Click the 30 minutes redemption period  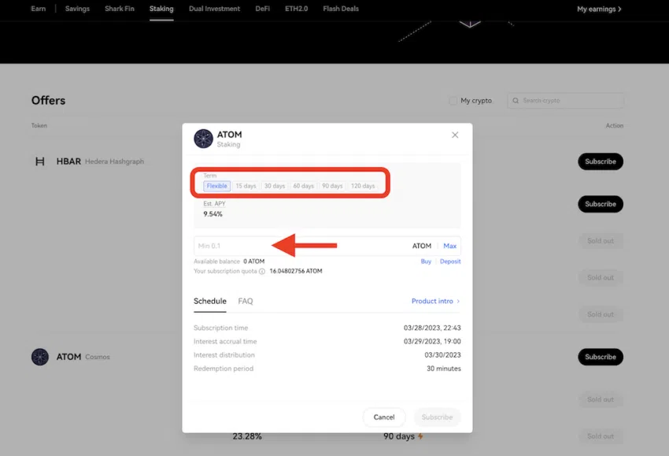[x=444, y=369]
